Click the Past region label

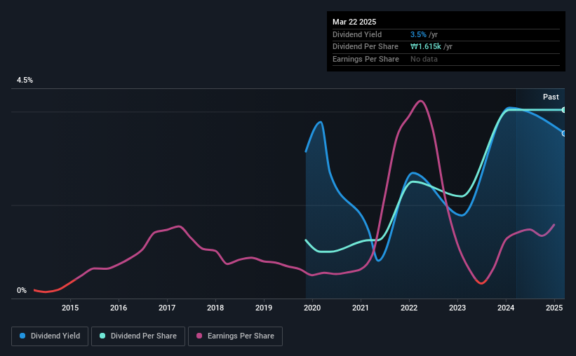click(x=551, y=97)
